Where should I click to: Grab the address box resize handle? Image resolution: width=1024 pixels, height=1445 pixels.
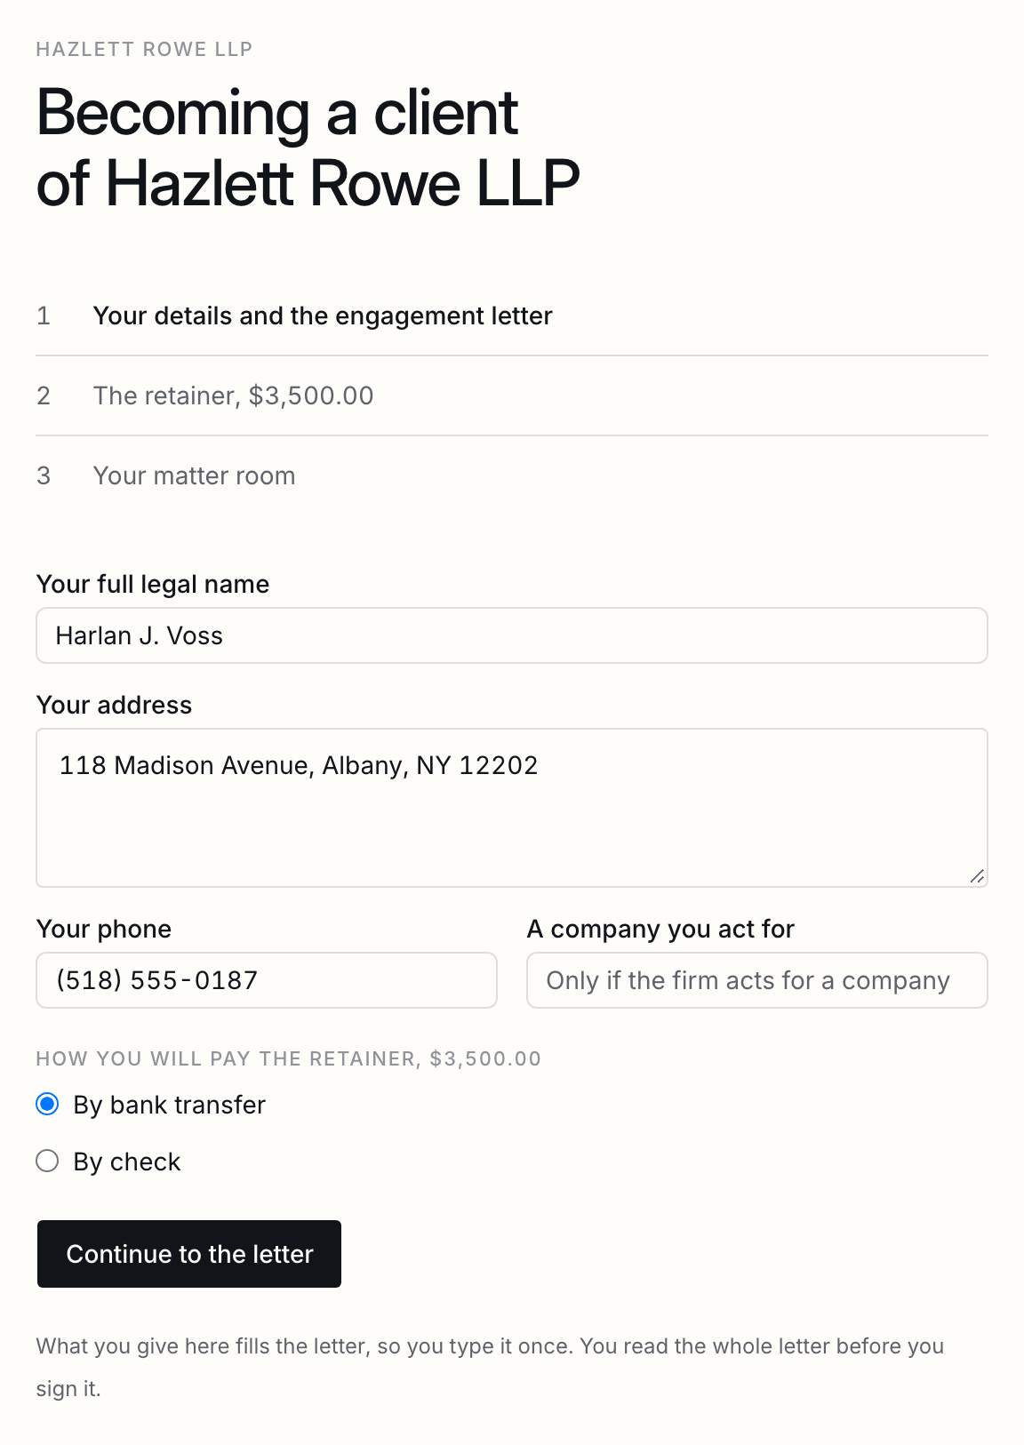click(977, 876)
